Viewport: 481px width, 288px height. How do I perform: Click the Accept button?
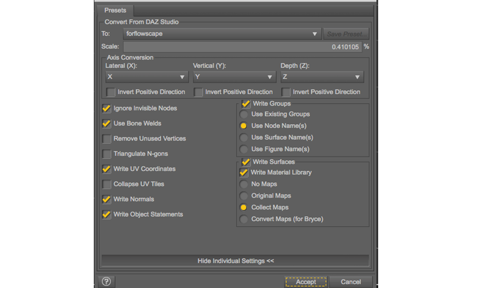click(305, 281)
